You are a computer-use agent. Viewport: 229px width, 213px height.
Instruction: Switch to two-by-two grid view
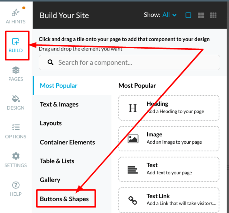click(x=201, y=15)
